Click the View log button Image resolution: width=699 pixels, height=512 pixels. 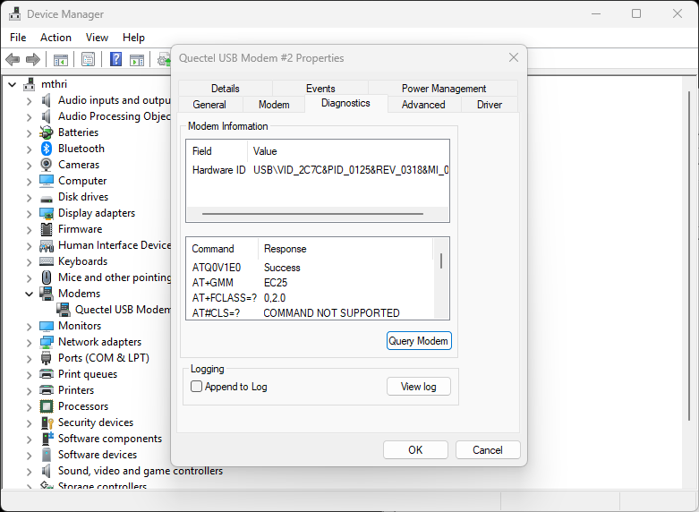tap(419, 386)
